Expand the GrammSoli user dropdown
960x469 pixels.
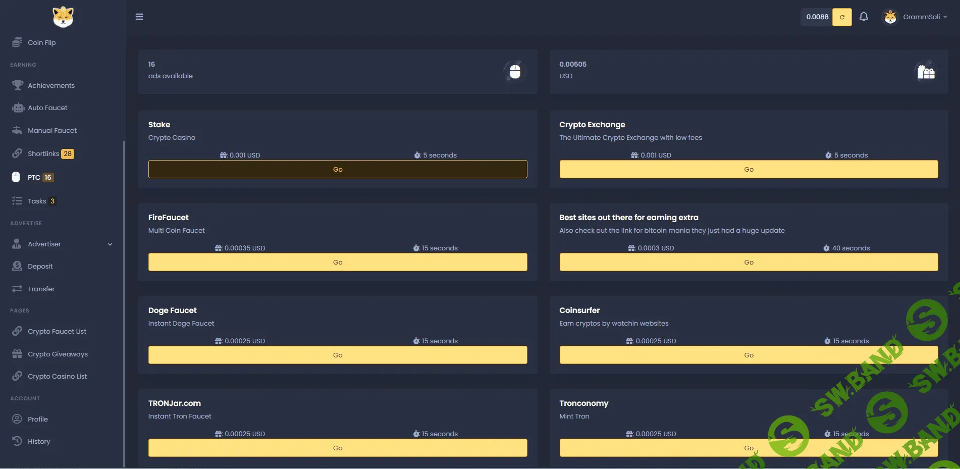tap(916, 17)
